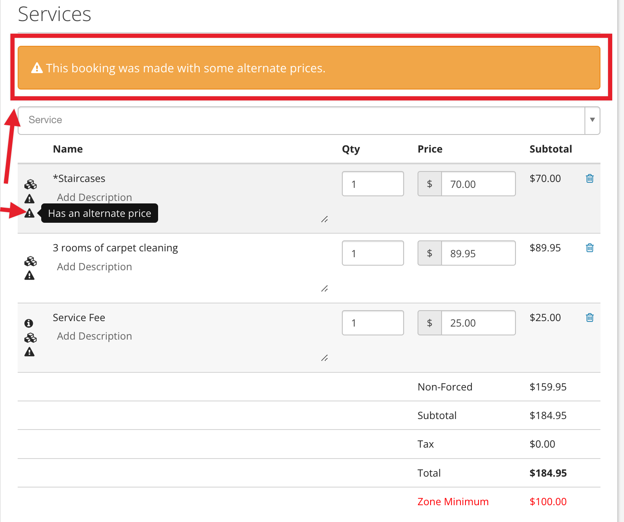Add Description for Staircases

[95, 198]
